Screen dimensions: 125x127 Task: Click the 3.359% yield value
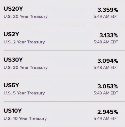[108, 10]
